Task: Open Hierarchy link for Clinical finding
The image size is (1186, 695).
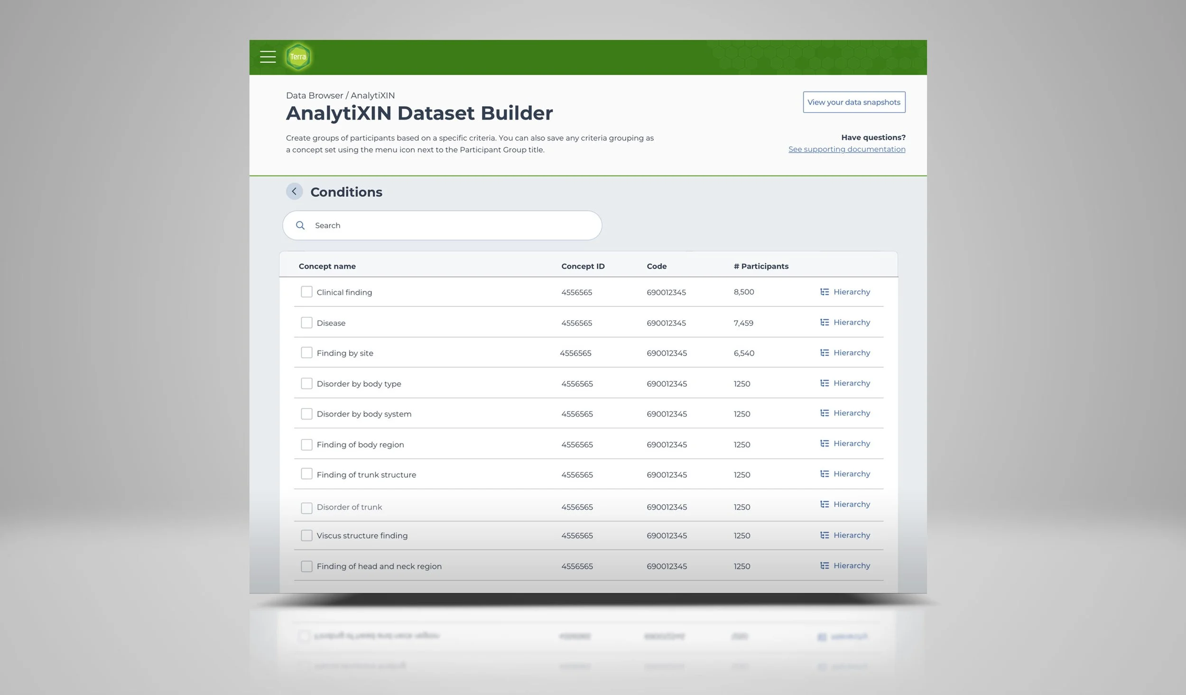Action: (852, 292)
